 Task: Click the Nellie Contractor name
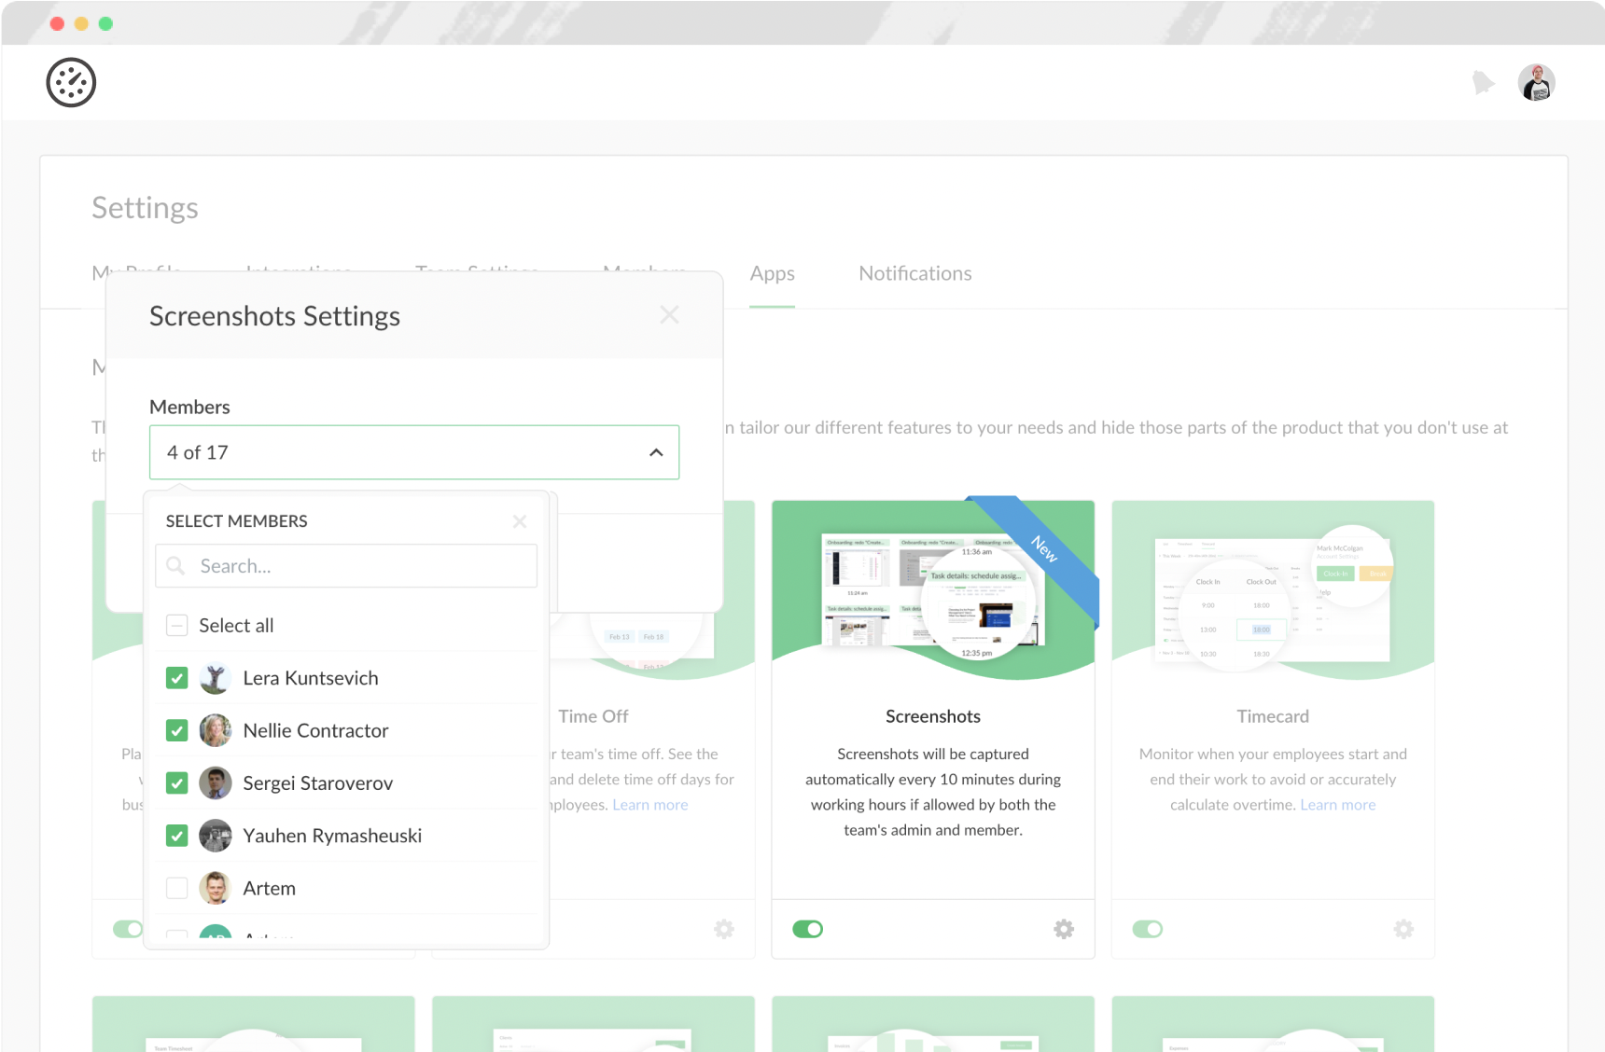coord(315,730)
